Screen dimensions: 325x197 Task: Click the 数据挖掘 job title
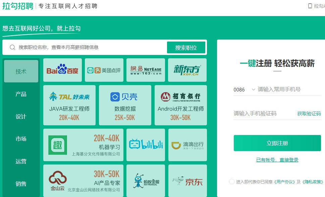click(125, 109)
